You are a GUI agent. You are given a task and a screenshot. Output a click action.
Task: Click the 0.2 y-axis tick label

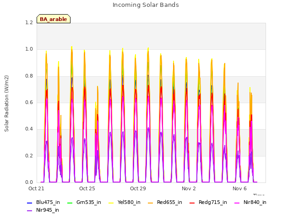(x=29, y=156)
